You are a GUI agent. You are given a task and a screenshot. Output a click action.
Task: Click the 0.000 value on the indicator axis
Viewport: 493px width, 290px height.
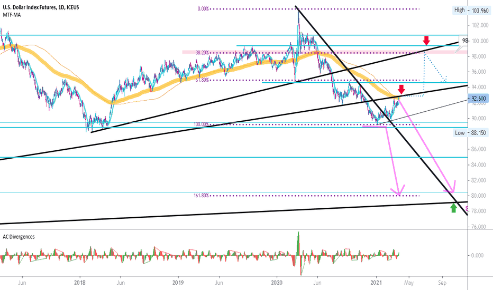(477, 256)
